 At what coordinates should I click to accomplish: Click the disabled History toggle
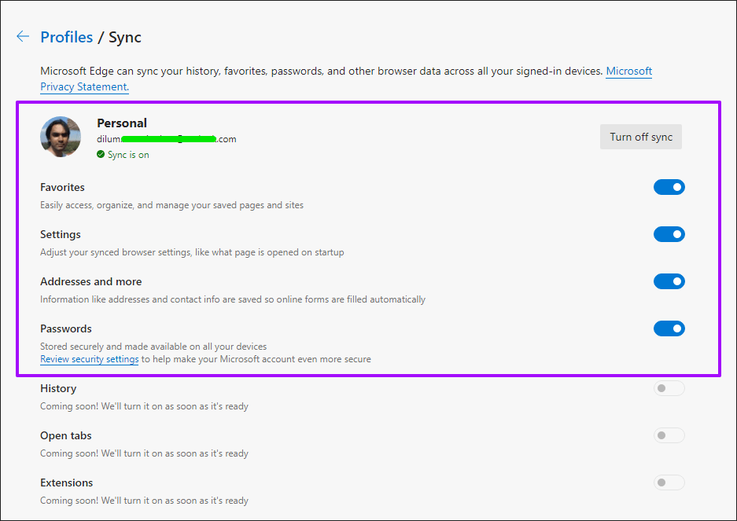[x=669, y=388]
